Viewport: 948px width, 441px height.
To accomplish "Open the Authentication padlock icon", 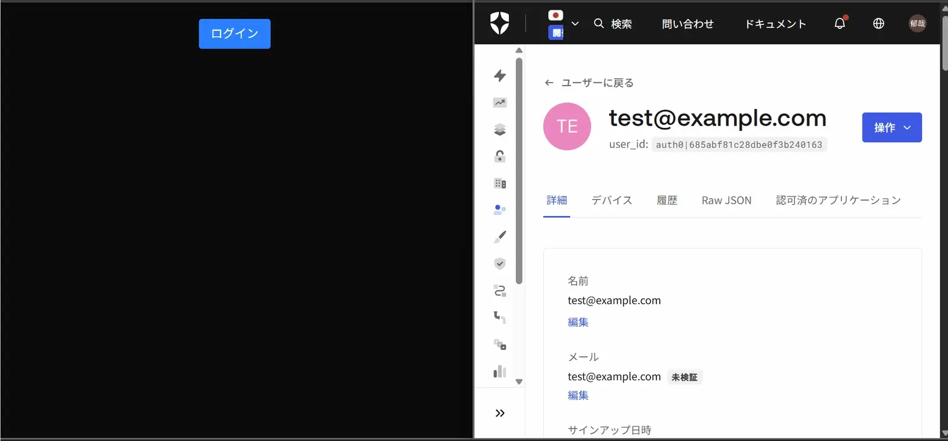I will click(500, 156).
